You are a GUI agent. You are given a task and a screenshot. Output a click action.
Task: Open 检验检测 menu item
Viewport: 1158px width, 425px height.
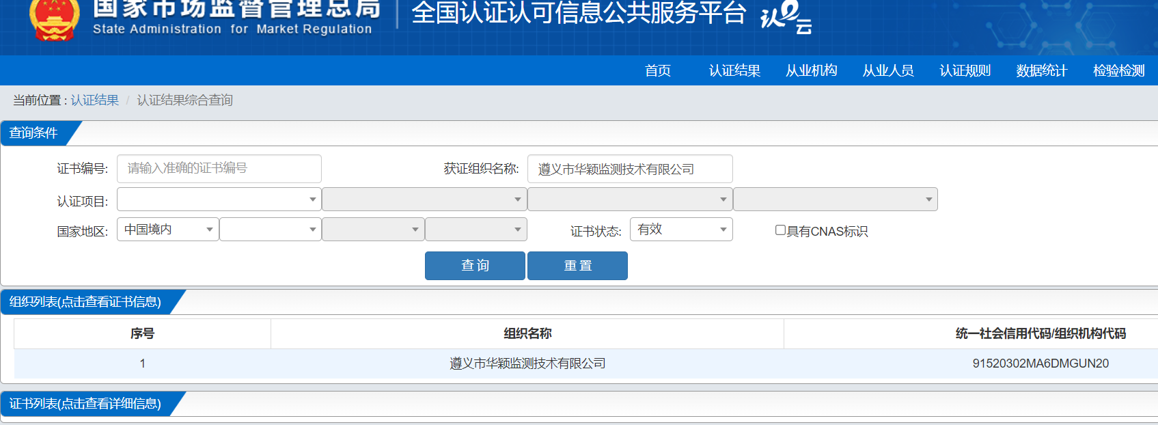point(1118,70)
